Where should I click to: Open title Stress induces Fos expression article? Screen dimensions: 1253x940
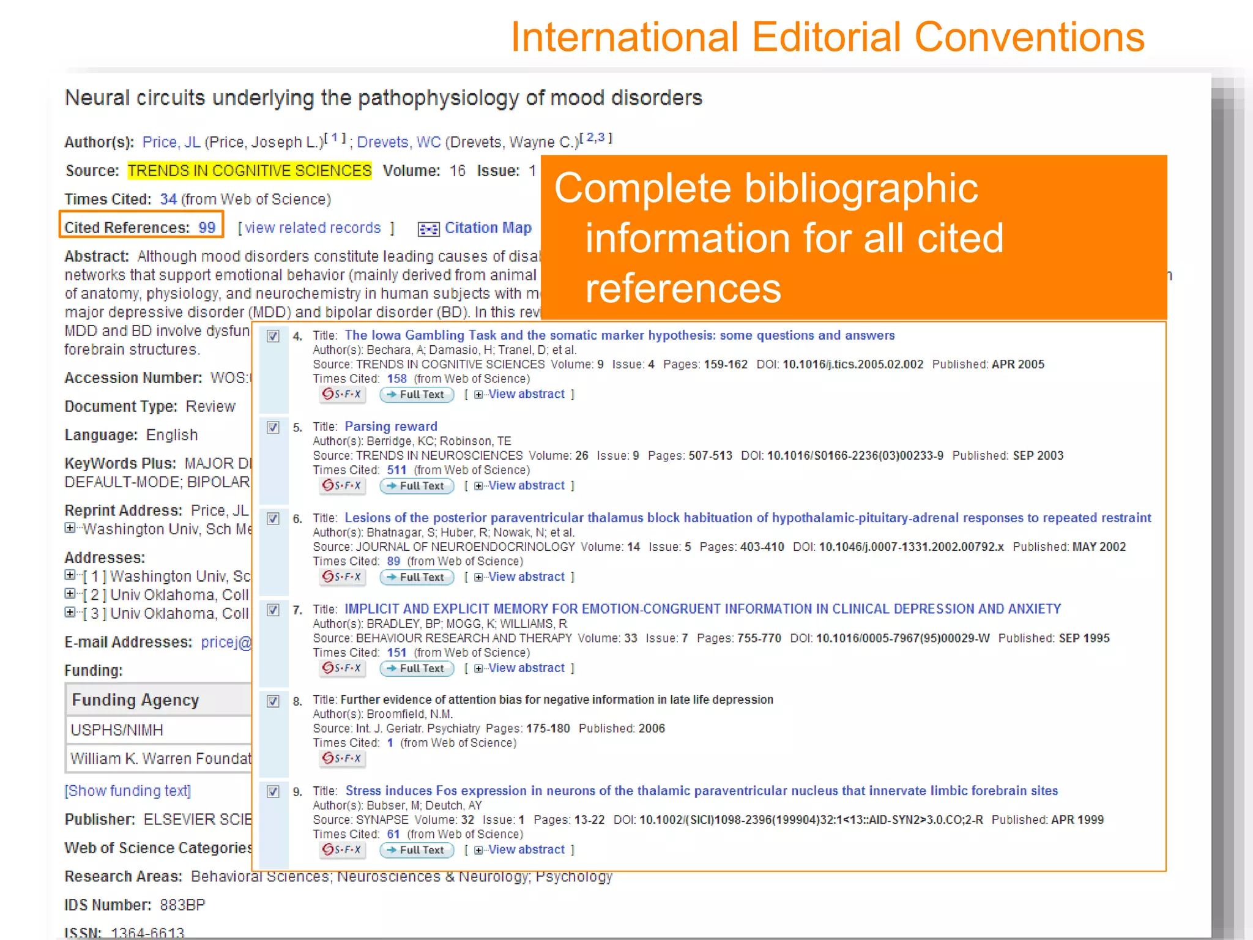(x=702, y=791)
